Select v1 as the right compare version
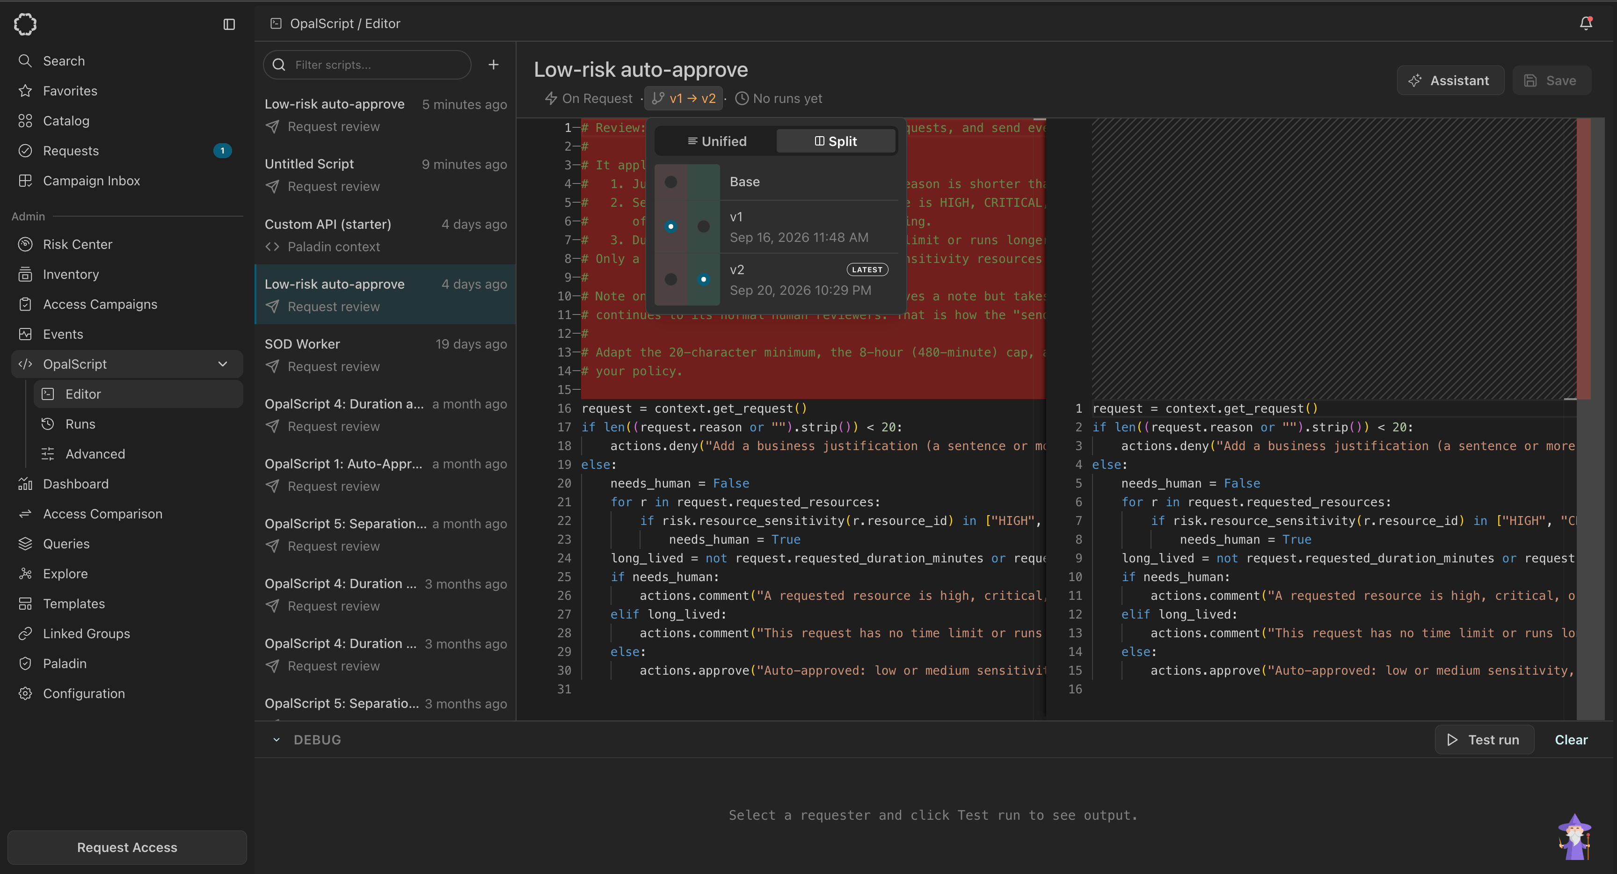This screenshot has width=1617, height=874. [704, 226]
